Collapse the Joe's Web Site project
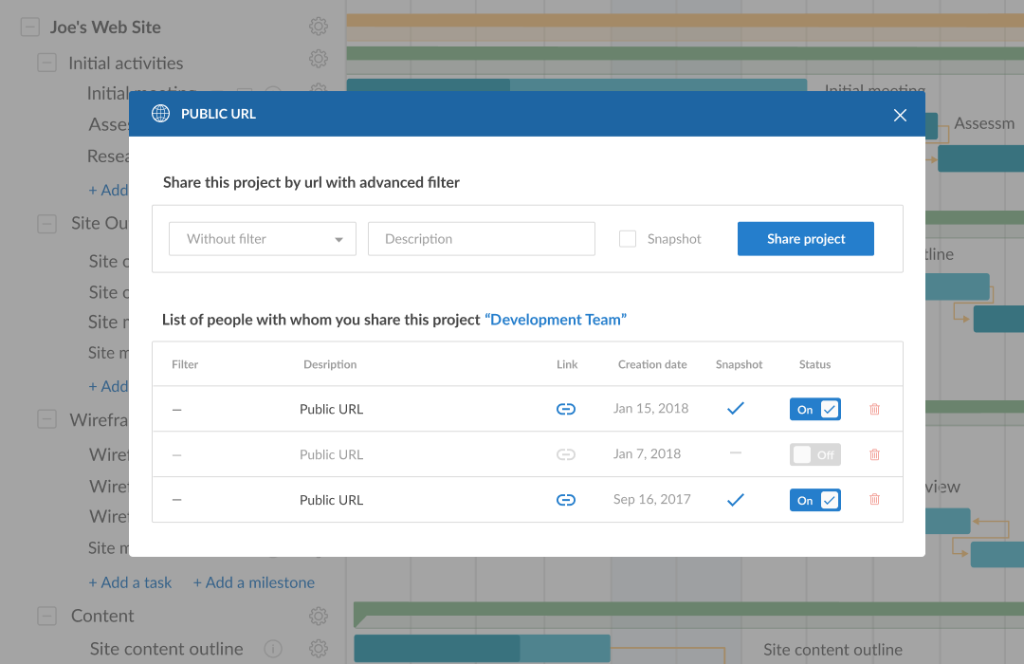This screenshot has width=1024, height=664. (29, 28)
